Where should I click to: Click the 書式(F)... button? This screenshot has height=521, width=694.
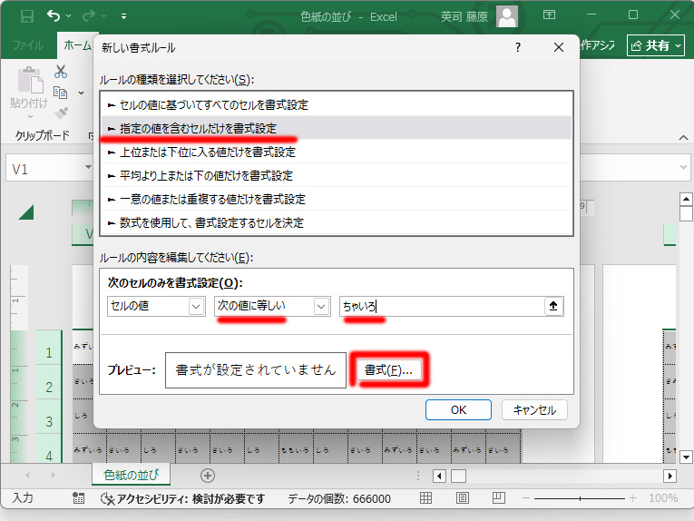point(388,370)
